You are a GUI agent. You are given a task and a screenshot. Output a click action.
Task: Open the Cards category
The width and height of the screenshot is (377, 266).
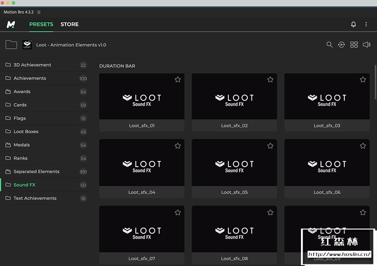point(45,105)
